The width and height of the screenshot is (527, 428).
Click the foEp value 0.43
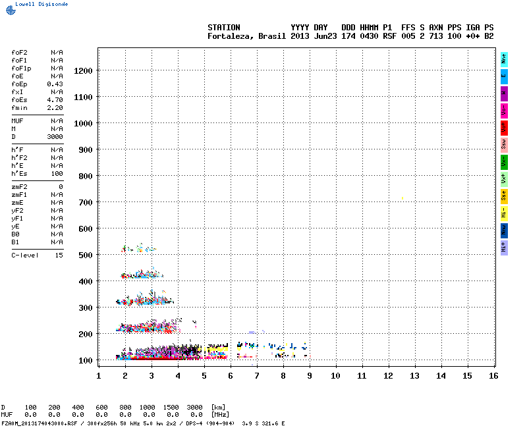tap(55, 84)
